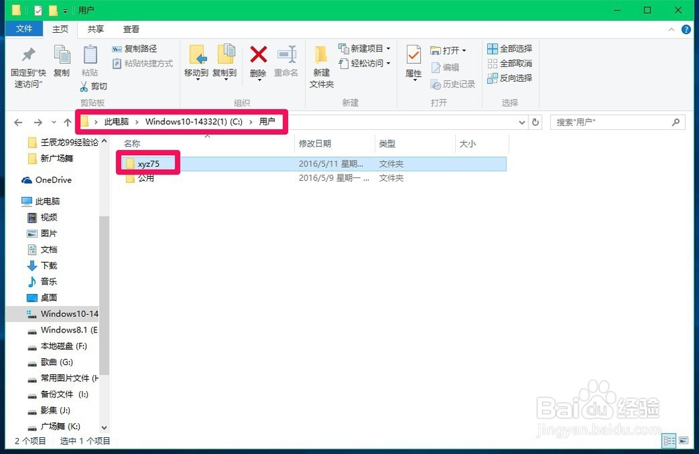The width and height of the screenshot is (699, 454).
Task: Open the xyz75 folder
Action: 150,163
